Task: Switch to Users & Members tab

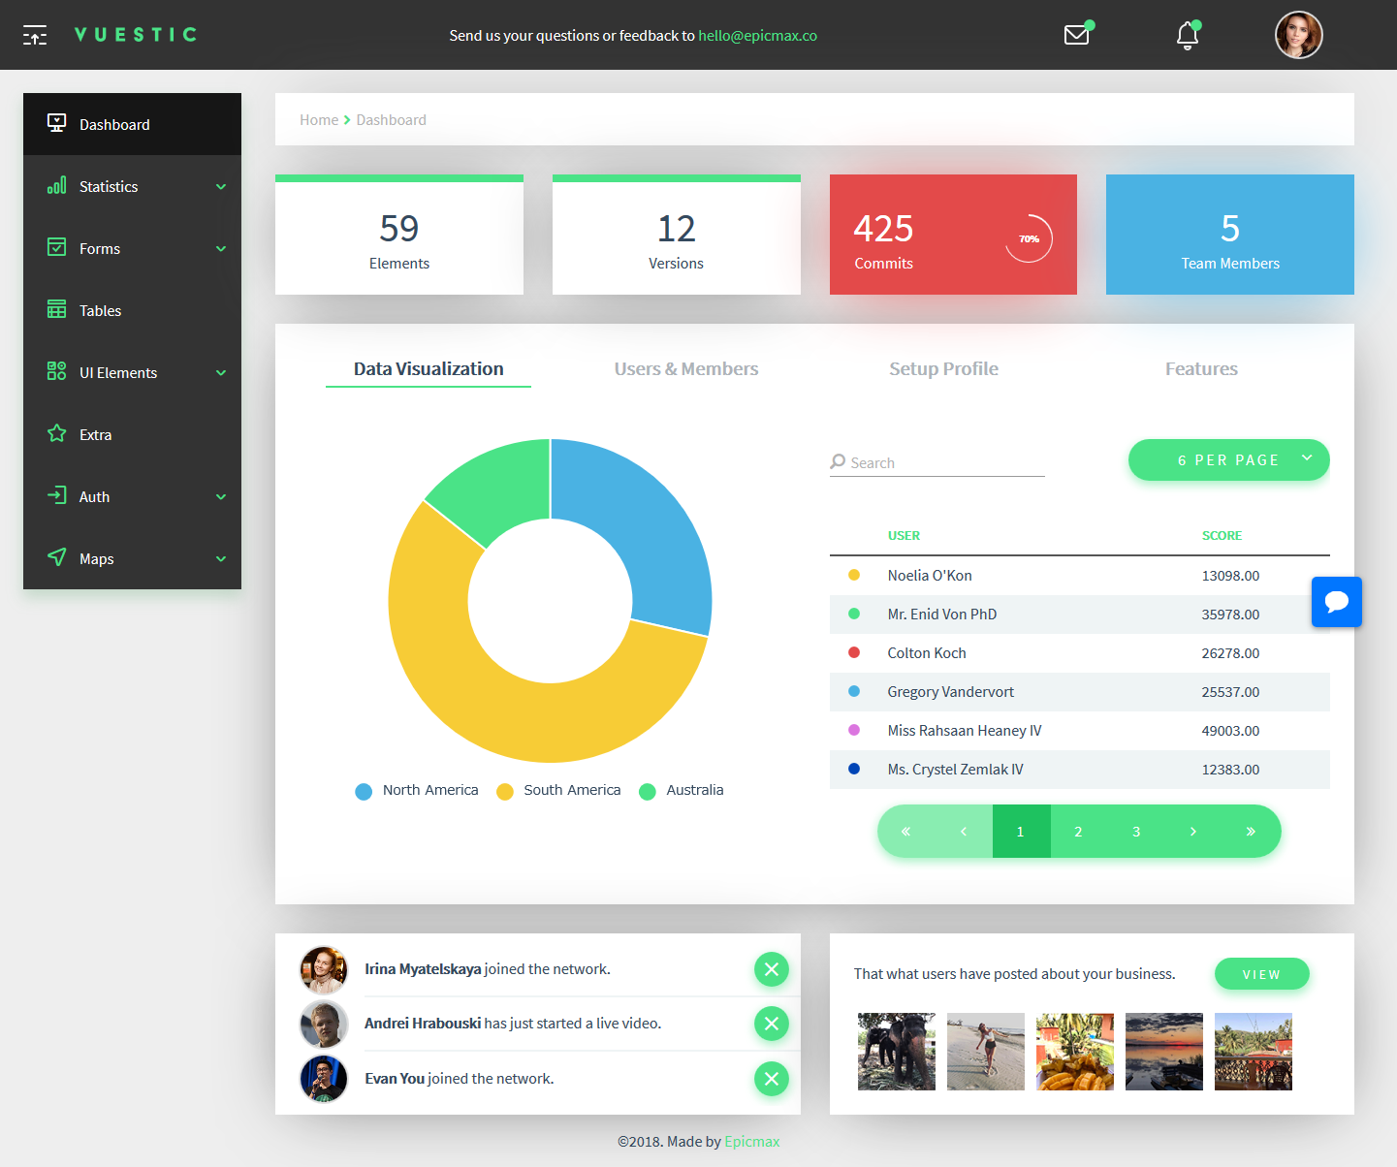Action: pyautogui.click(x=686, y=369)
